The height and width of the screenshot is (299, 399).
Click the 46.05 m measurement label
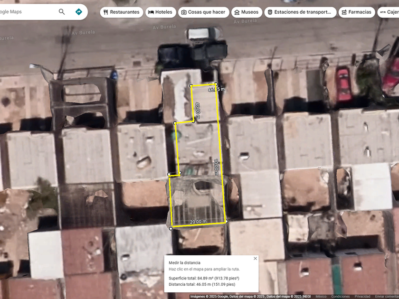217,90
